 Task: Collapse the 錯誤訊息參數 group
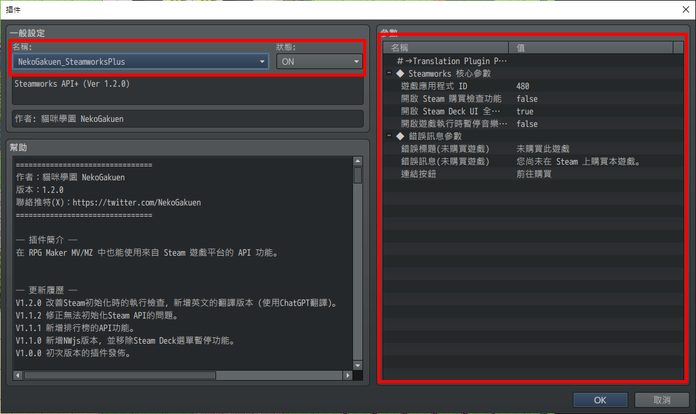pos(389,136)
